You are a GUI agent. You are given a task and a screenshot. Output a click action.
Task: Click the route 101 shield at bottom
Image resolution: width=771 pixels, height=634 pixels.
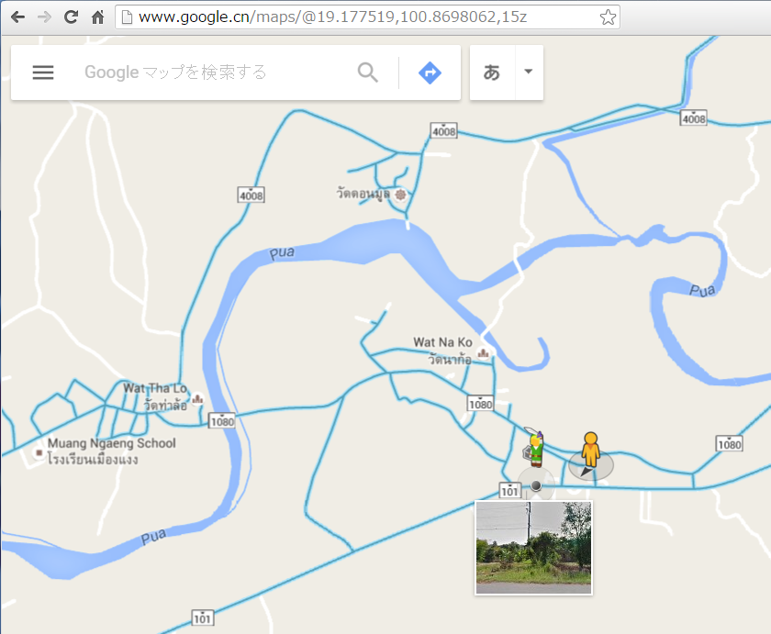point(203,617)
